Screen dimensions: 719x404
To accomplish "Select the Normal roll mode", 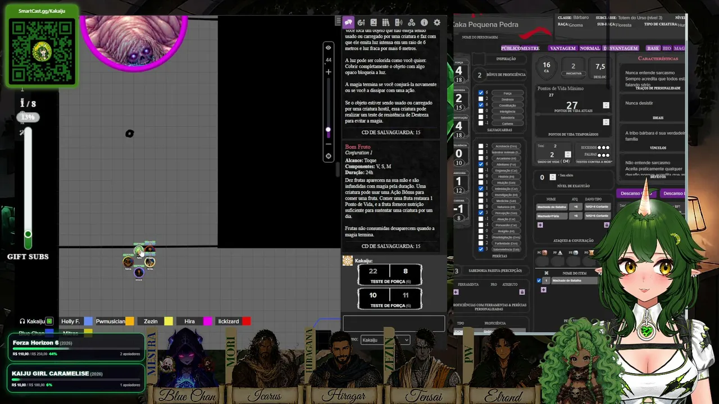I will (x=590, y=48).
